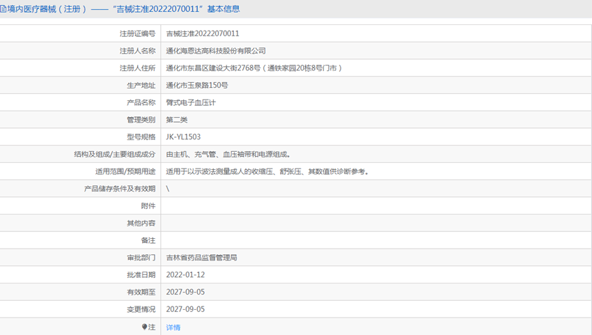The image size is (592, 335).
Task: Click the backslash value in 产品储存条件及有效期 row
Action: 168,189
